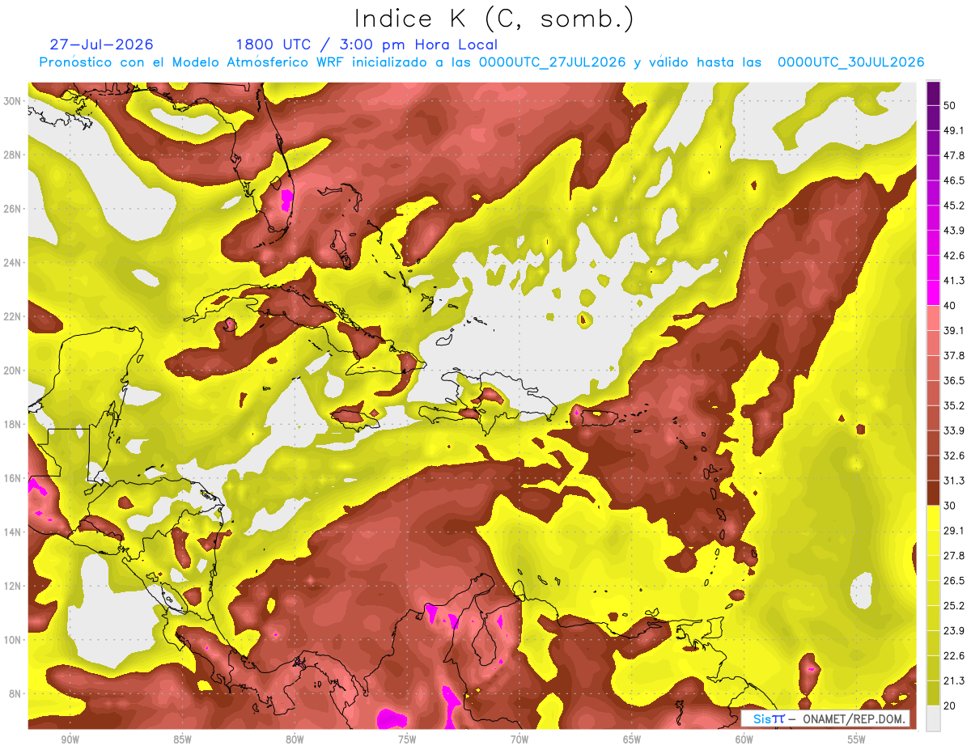This screenshot has width=971, height=750.
Task: Click the '60W' longitude label
Action: (744, 740)
